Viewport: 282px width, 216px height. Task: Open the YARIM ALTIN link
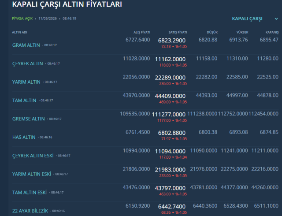pyautogui.click(x=26, y=82)
